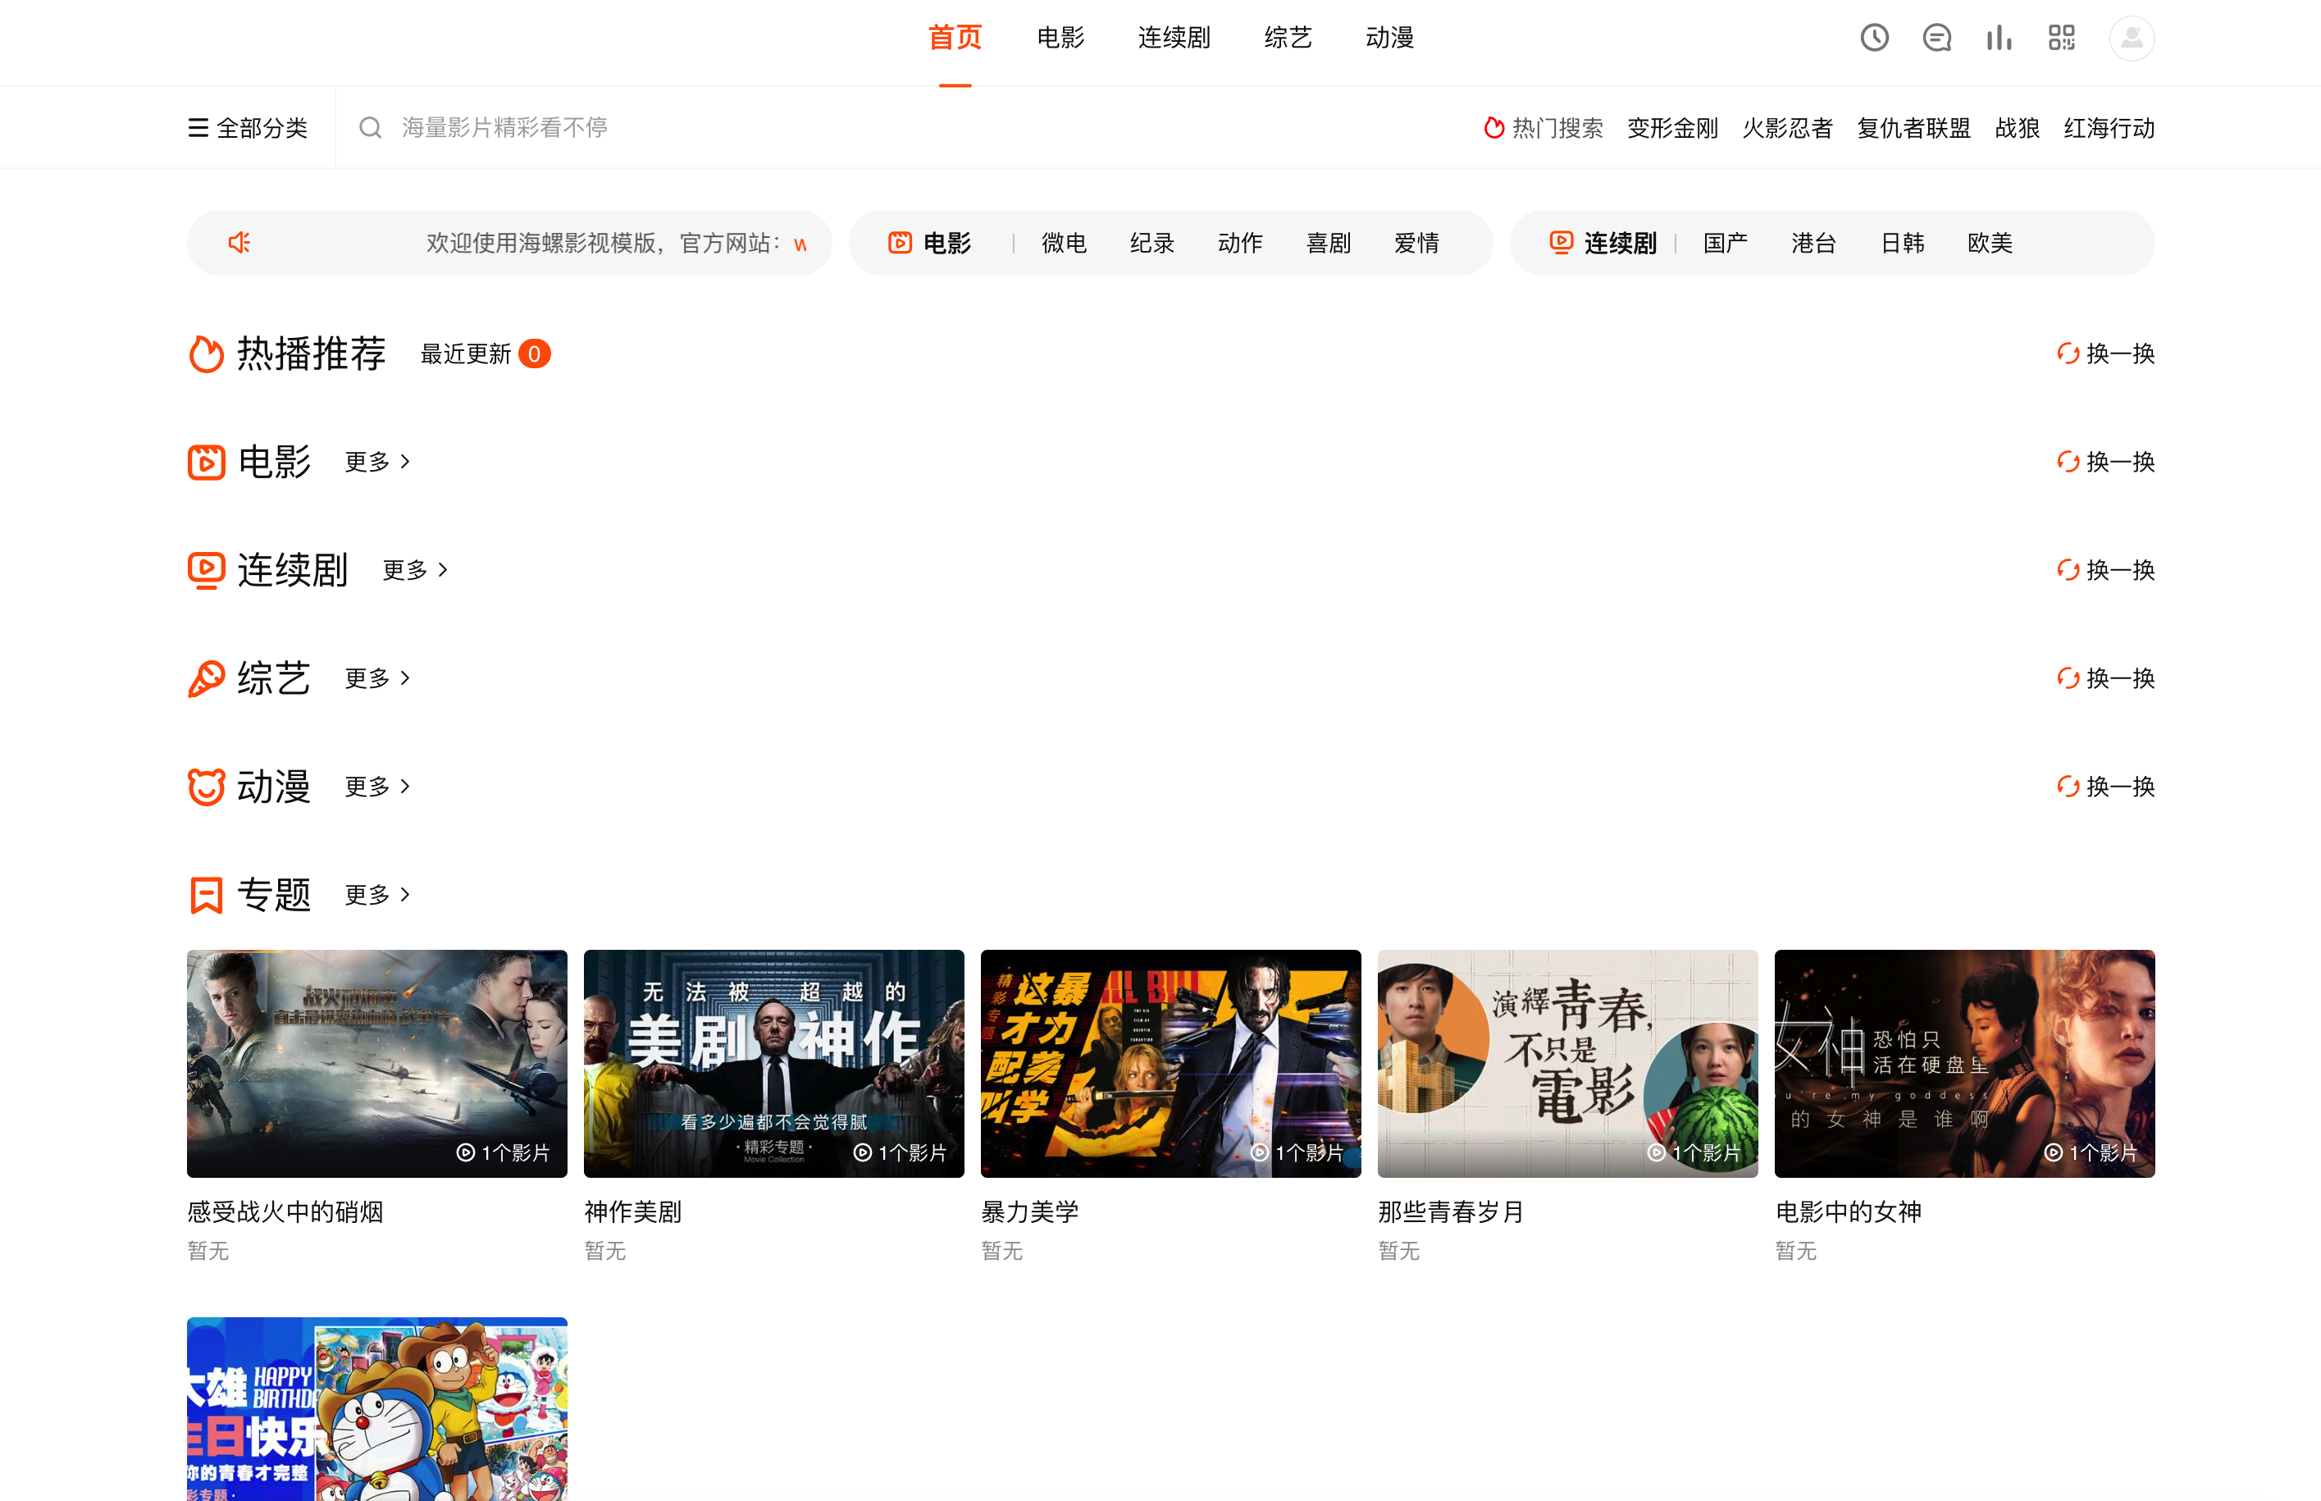This screenshot has width=2321, height=1501.
Task: Select the 喜剧 movie genre link
Action: pos(1328,243)
